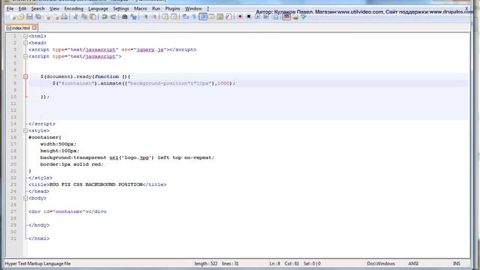Collapse the html fold marker on line 1

tap(25, 36)
